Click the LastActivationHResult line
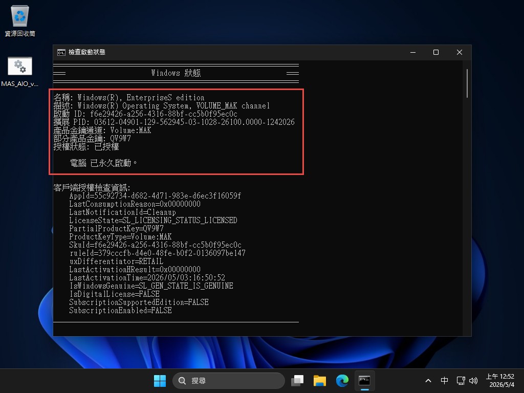This screenshot has width=524, height=393. (x=135, y=269)
